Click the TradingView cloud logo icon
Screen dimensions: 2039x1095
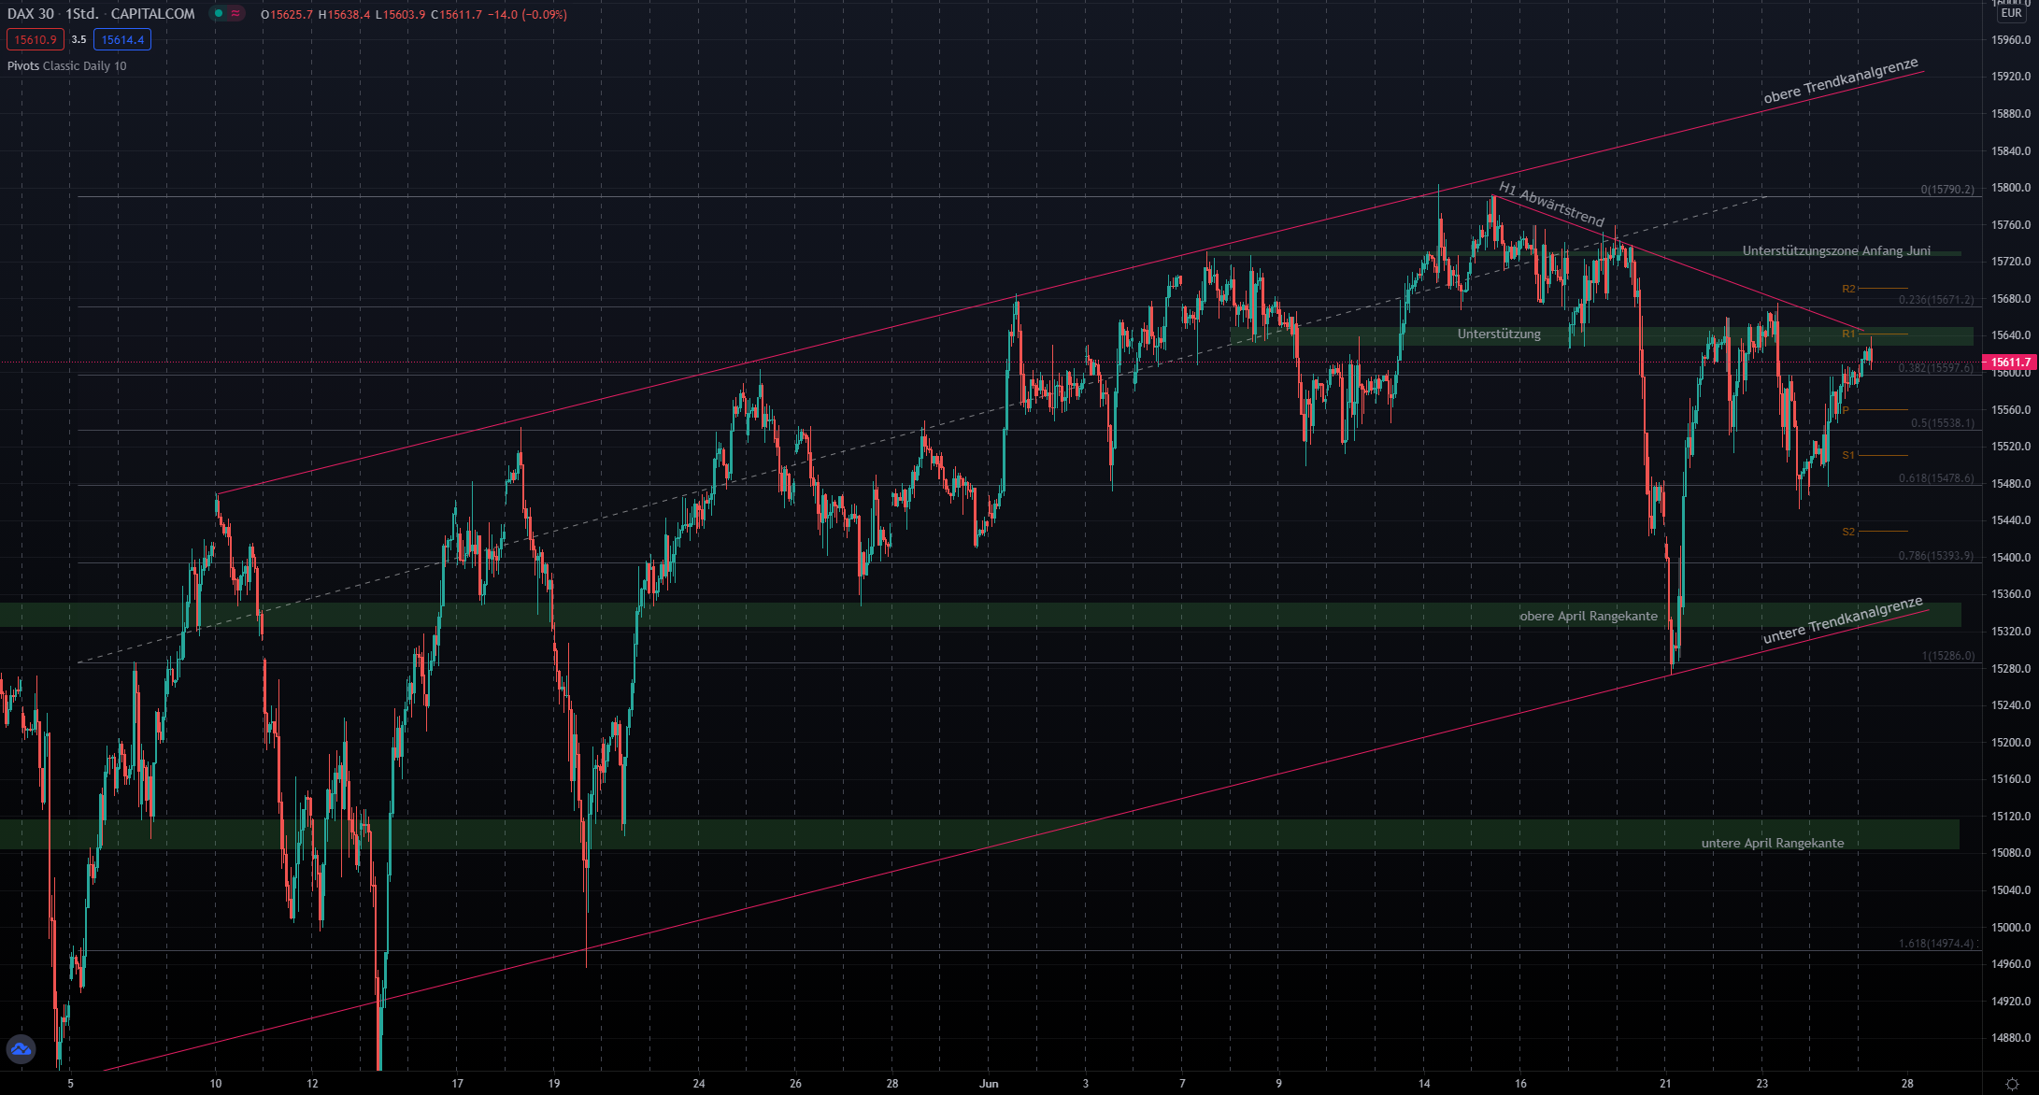click(x=21, y=1049)
